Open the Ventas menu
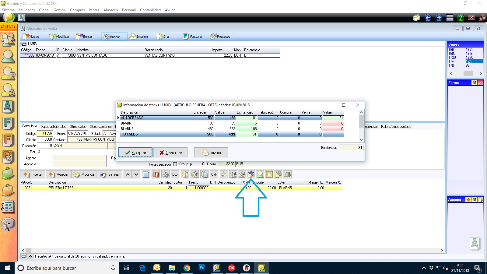 point(94,10)
